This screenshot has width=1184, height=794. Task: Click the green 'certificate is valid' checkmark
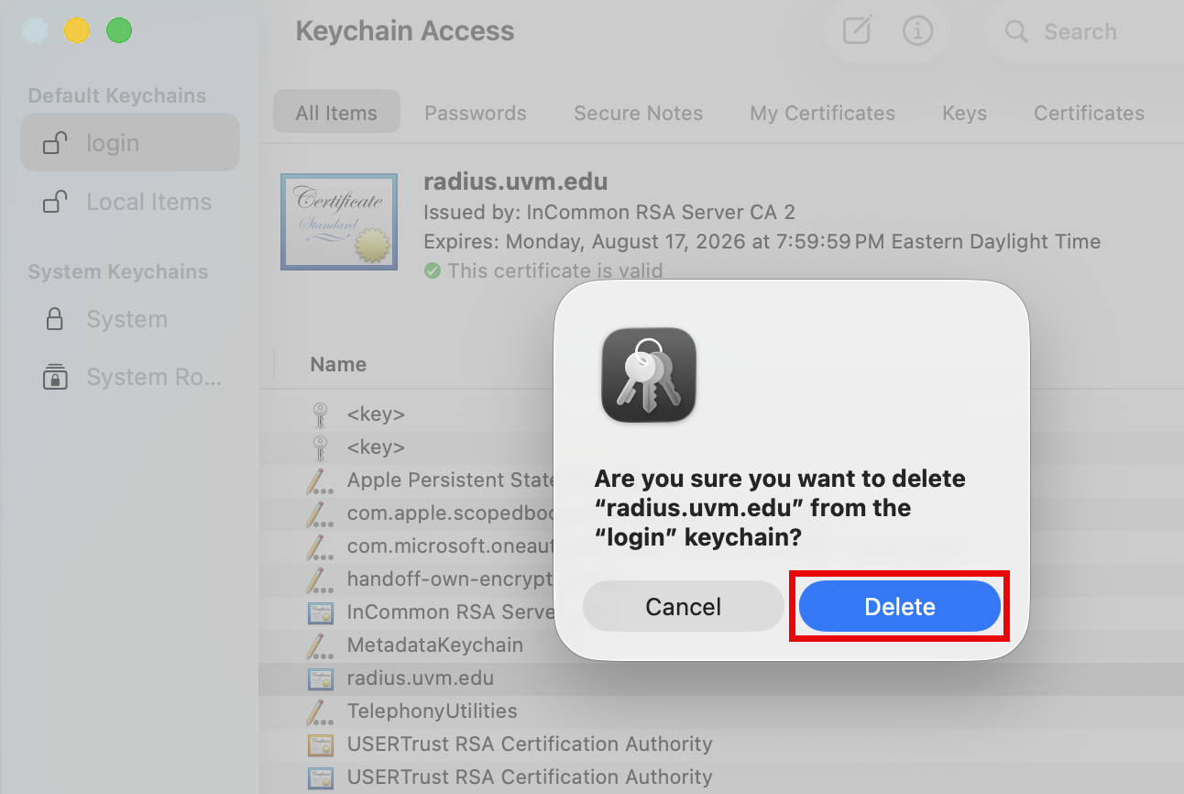coord(433,270)
